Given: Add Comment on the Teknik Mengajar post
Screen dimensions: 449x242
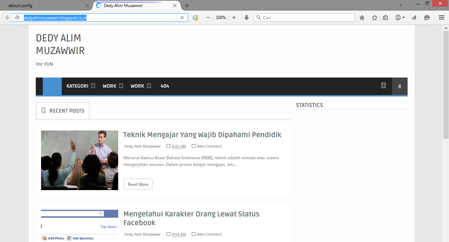Looking at the screenshot, I should [209, 146].
